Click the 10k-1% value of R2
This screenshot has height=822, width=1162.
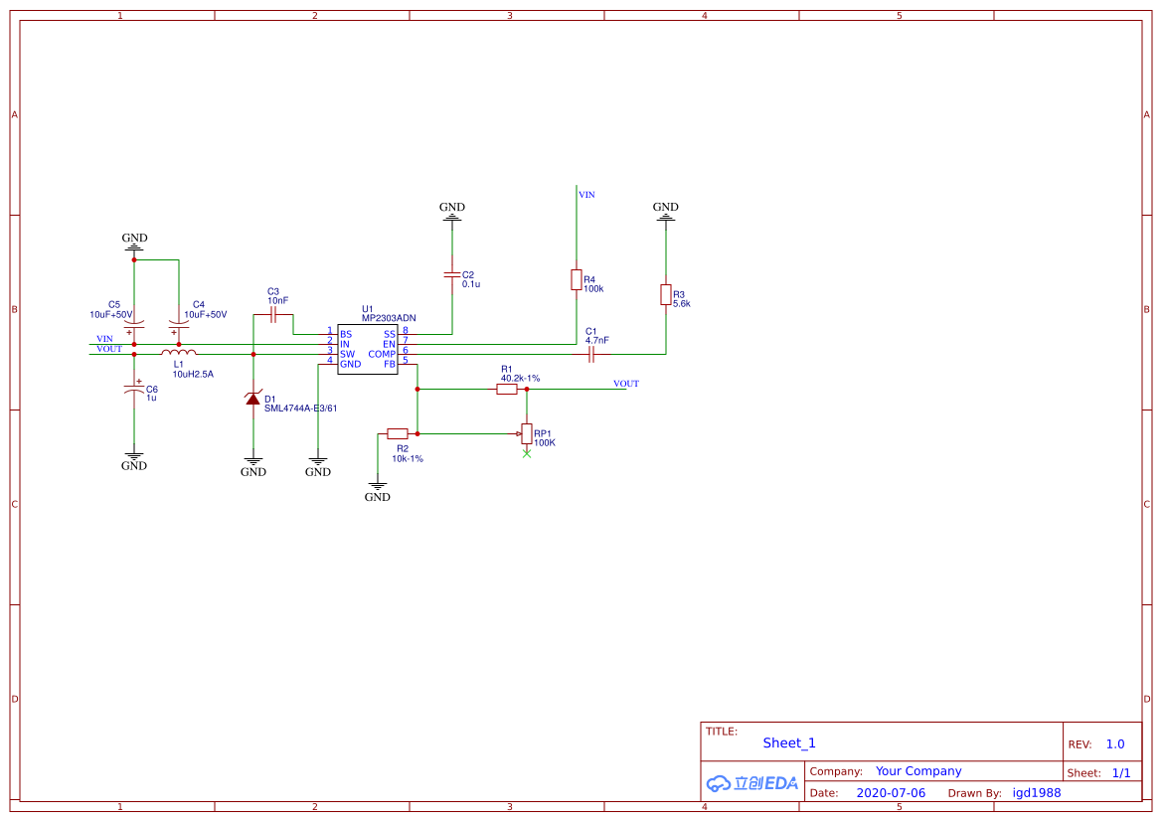(x=408, y=459)
